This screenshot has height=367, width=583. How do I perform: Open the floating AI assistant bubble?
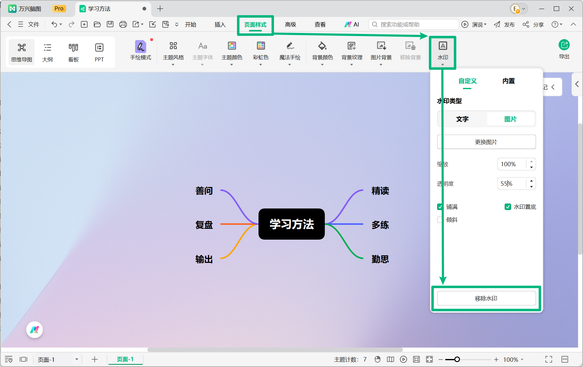(x=35, y=330)
